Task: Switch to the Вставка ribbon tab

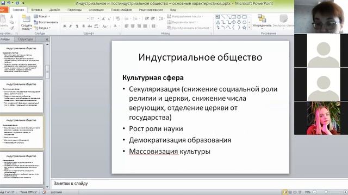Action: 36,10
